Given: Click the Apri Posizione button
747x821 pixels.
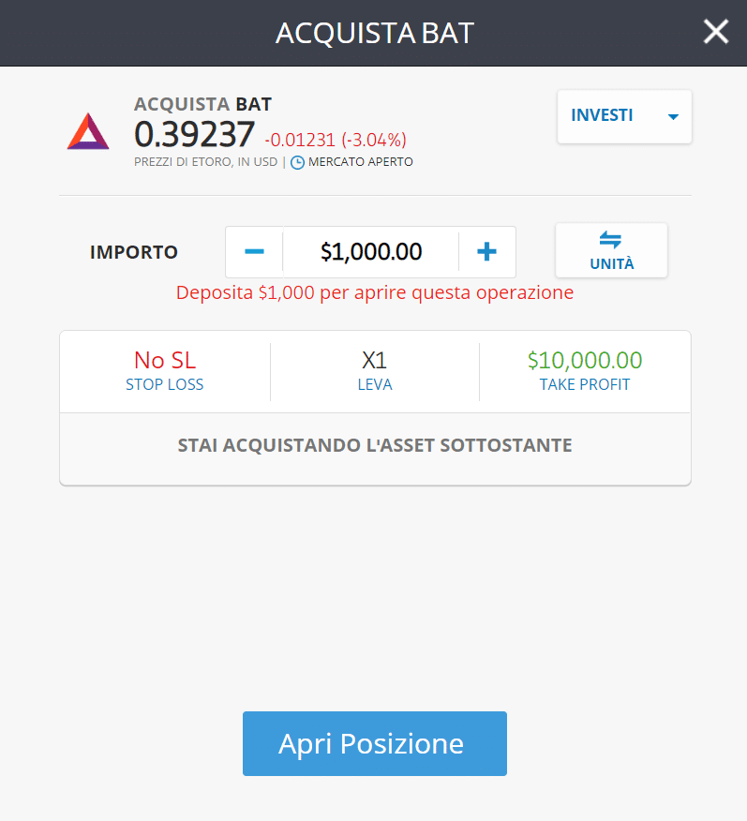Looking at the screenshot, I should 375,743.
